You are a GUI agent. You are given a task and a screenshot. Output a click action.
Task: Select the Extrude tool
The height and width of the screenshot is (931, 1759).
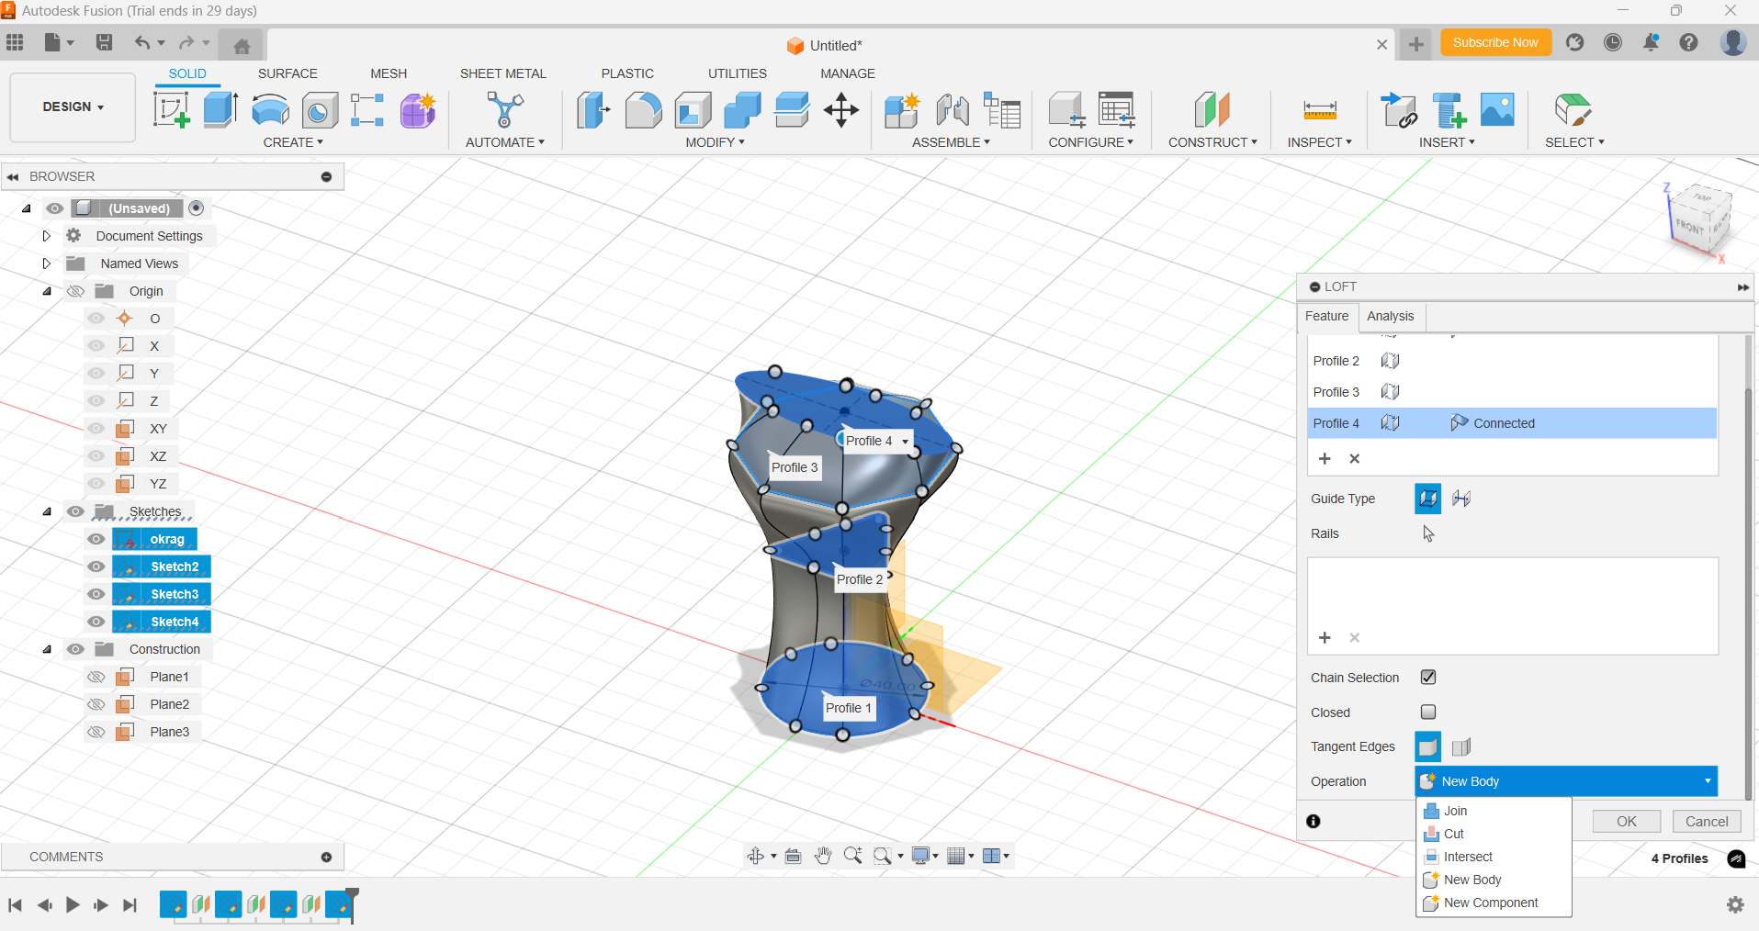(x=220, y=110)
